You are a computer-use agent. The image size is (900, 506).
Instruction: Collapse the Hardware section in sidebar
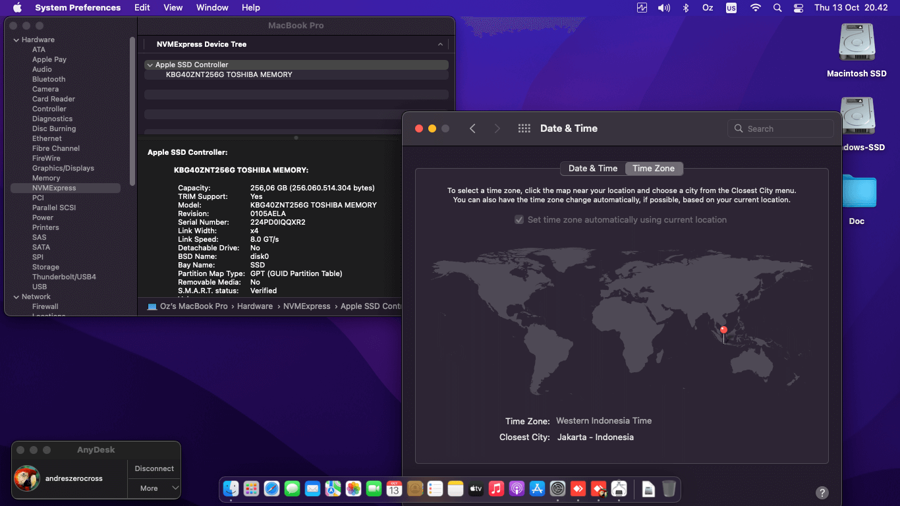tap(16, 40)
